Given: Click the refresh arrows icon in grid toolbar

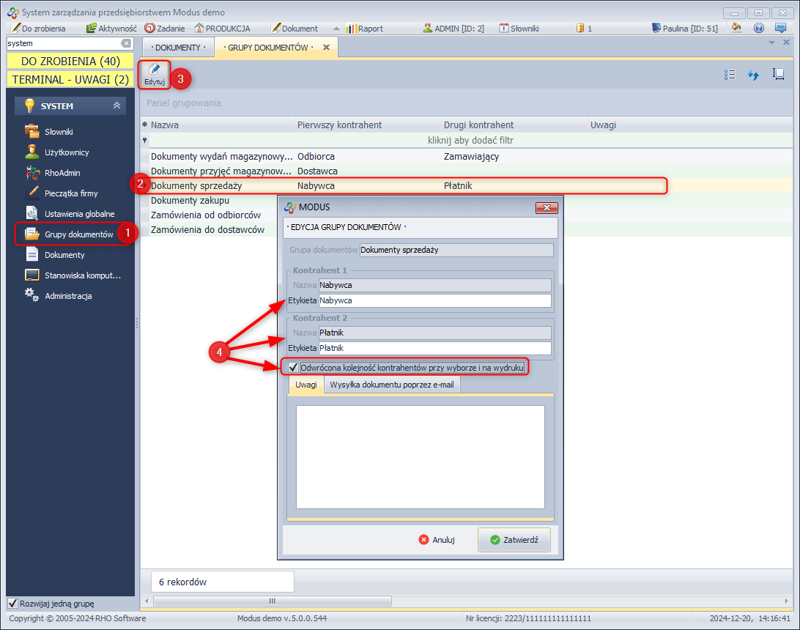Looking at the screenshot, I should pyautogui.click(x=752, y=75).
